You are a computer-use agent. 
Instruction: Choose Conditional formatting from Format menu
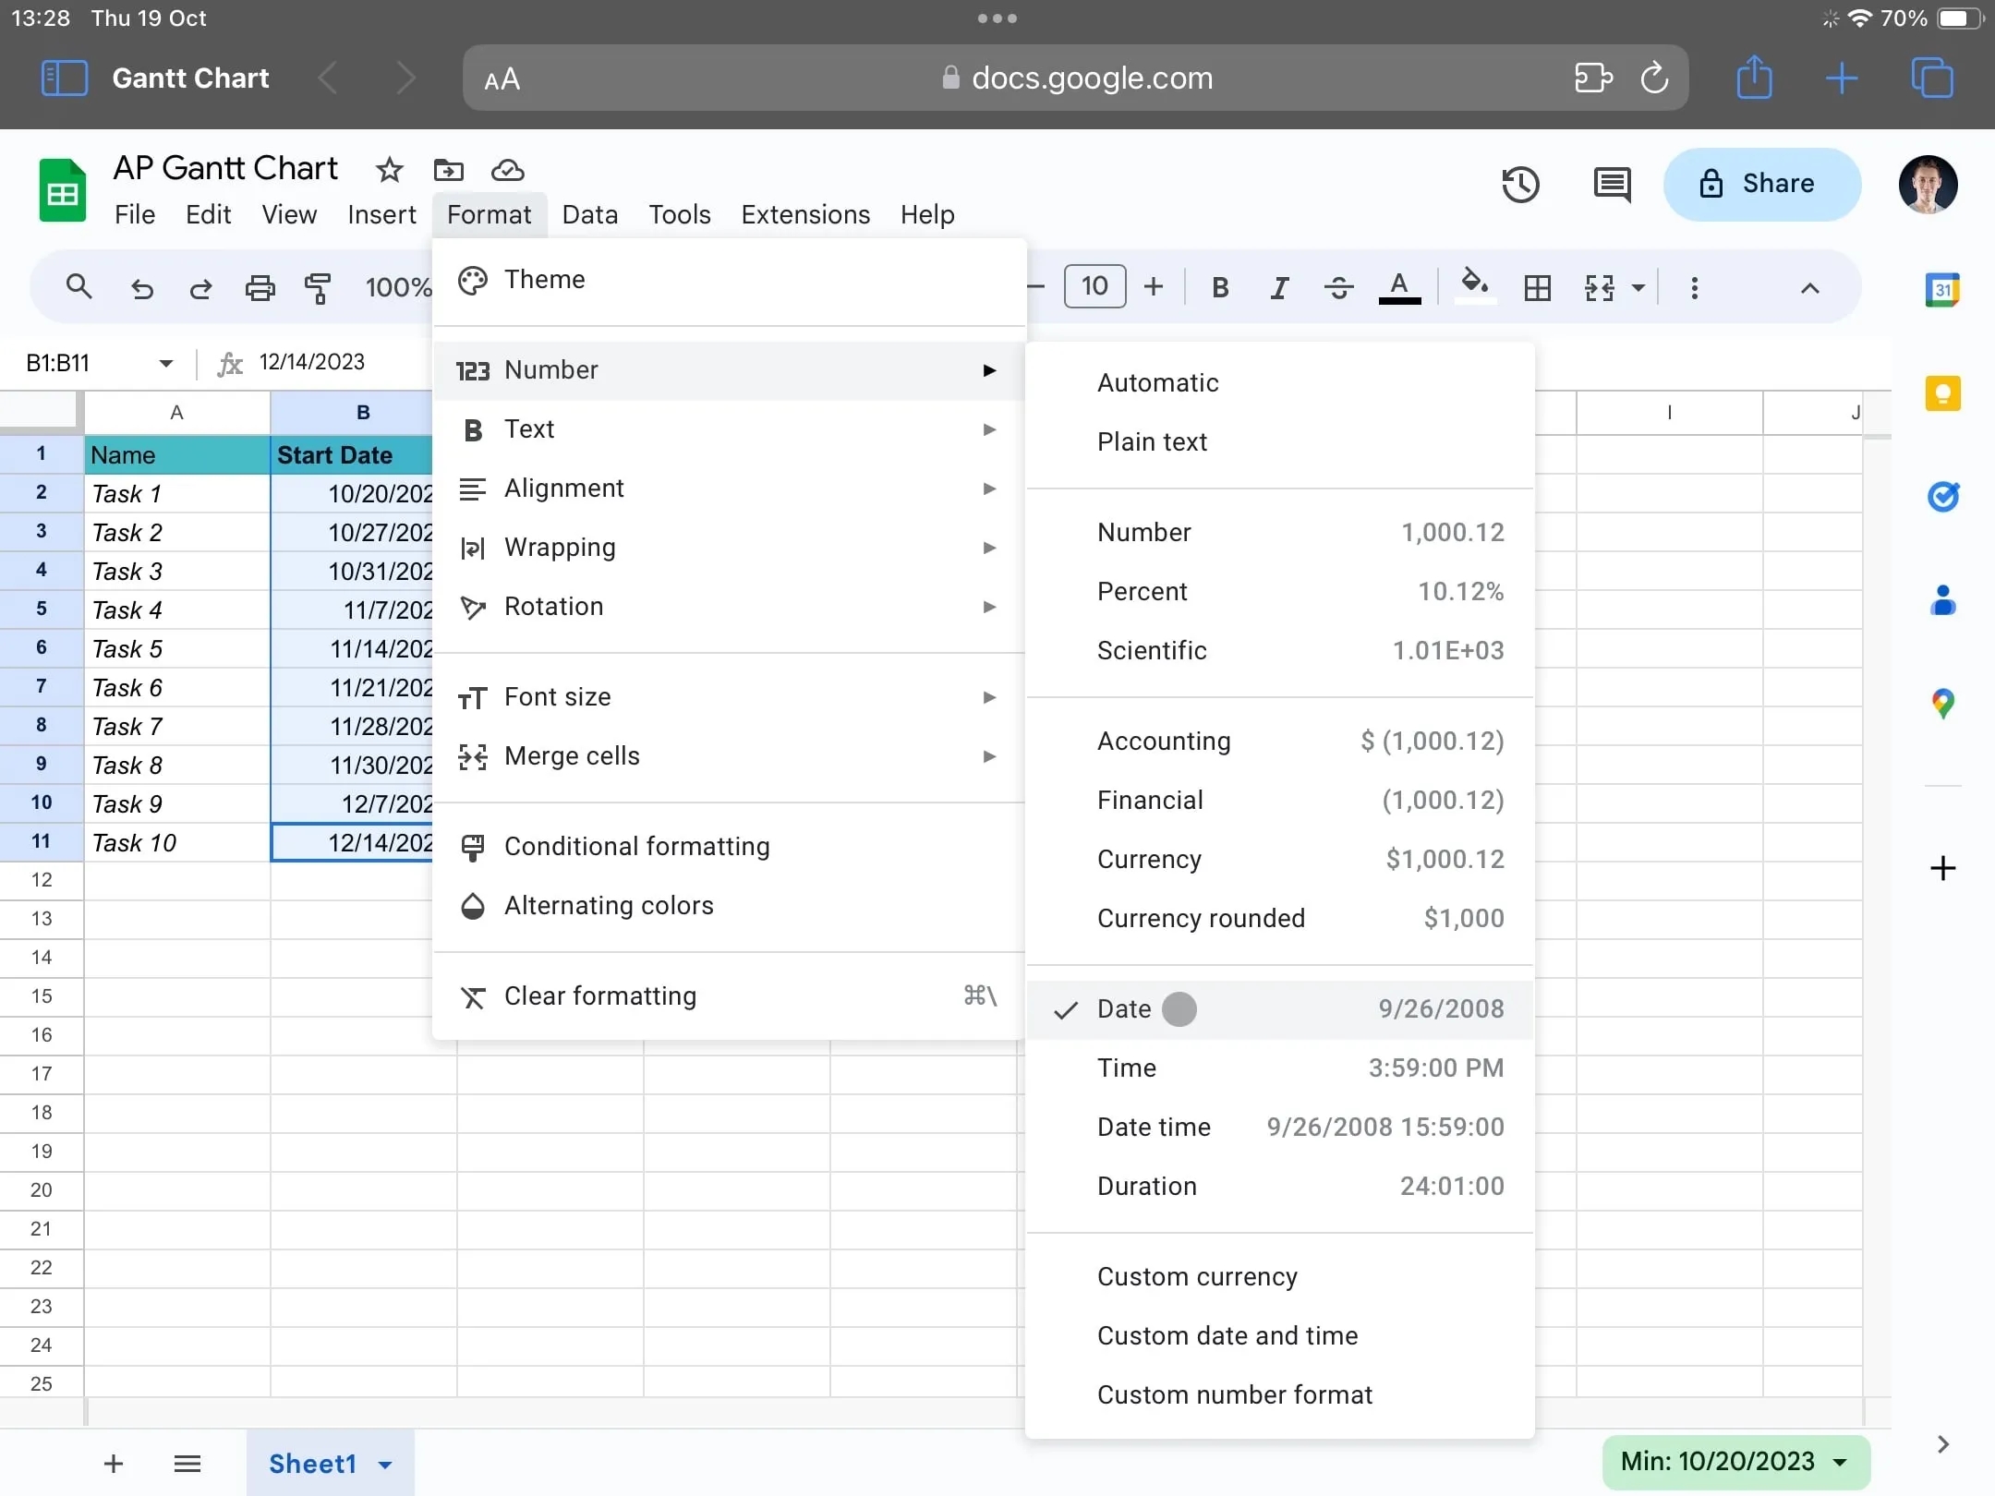click(x=636, y=846)
